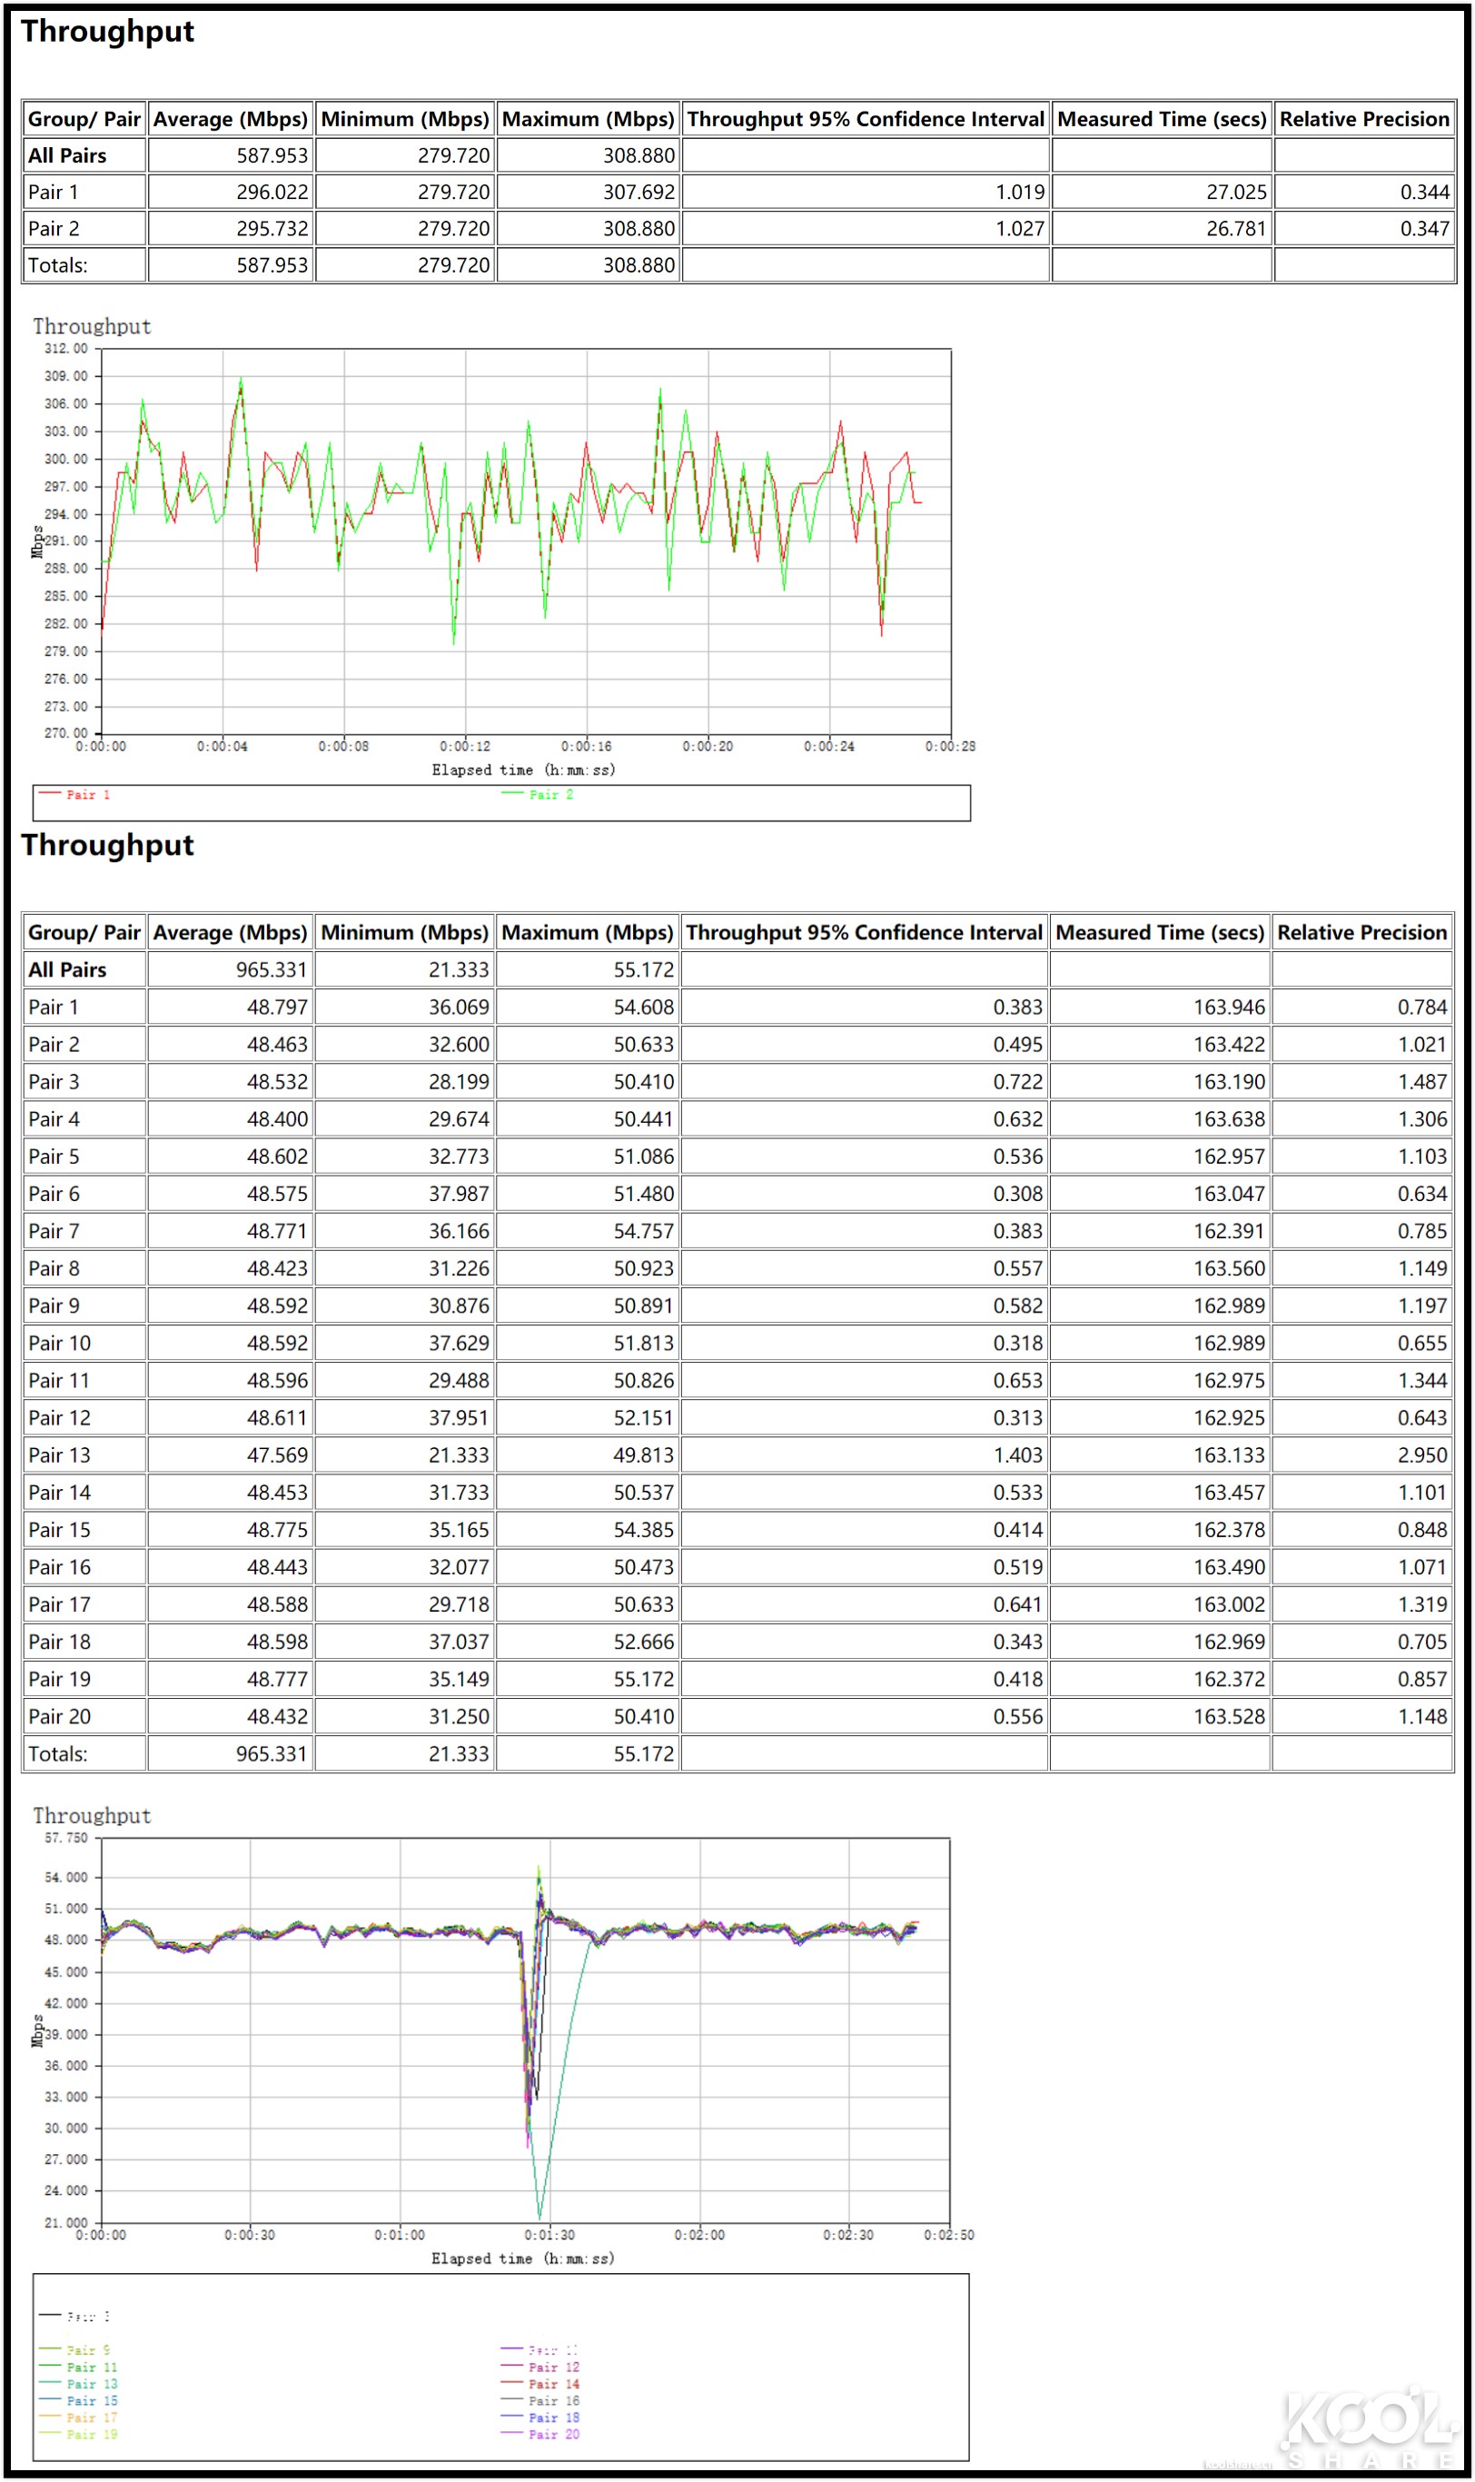Viewport: 1475px width, 2482px height.
Task: Select Pair 1 average 48.797 in second table
Action: [x=277, y=1007]
